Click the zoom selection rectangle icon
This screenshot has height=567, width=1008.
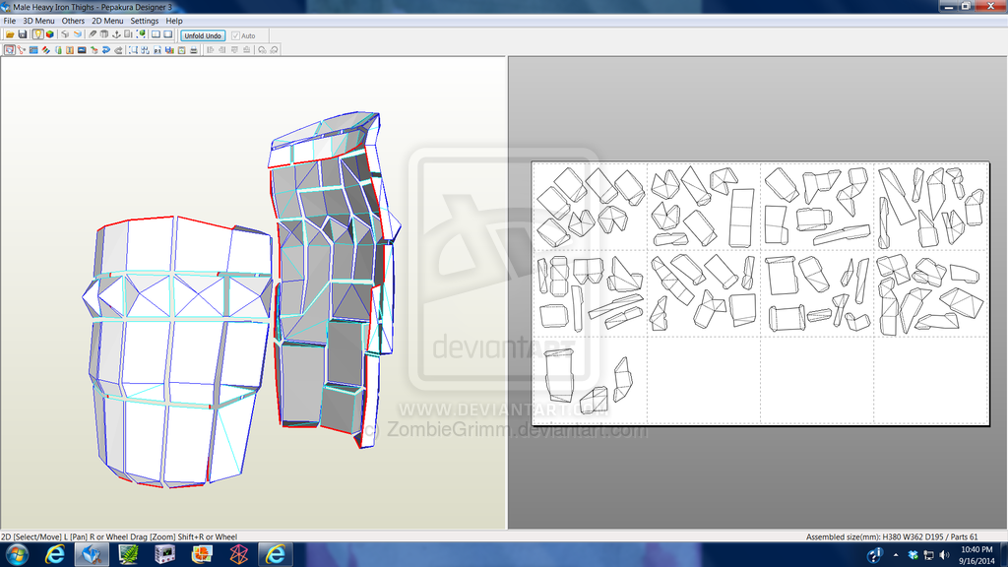tap(133, 49)
